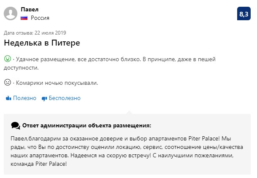Click the thumbs down icon

(x=44, y=98)
